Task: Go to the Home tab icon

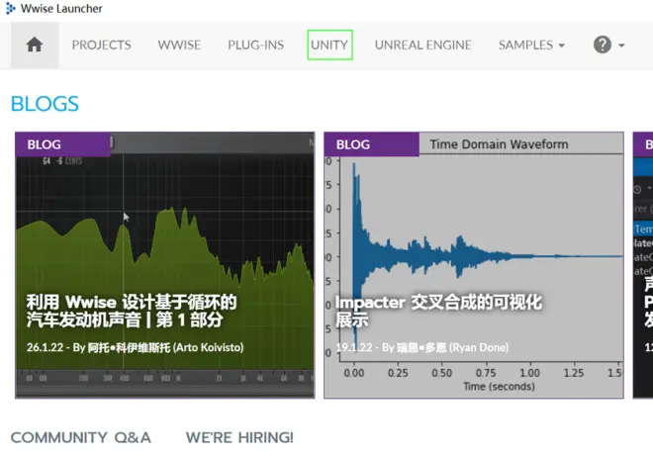Action: (35, 45)
